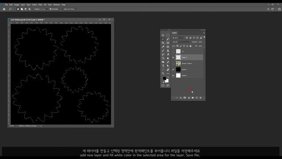Open the document status bar arrow
Screen dimensions: 282x159
(41, 126)
